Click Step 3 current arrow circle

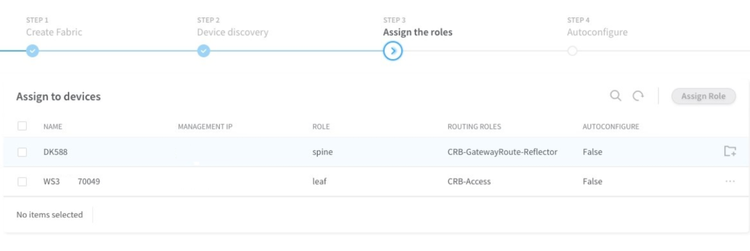[x=393, y=51]
